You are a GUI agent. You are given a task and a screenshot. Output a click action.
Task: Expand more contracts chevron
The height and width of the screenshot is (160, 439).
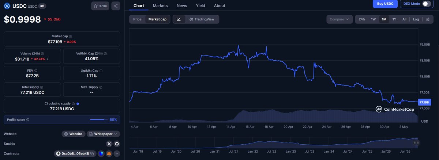tap(116, 154)
